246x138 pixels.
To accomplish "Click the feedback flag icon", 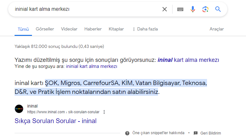I will 196,133.
